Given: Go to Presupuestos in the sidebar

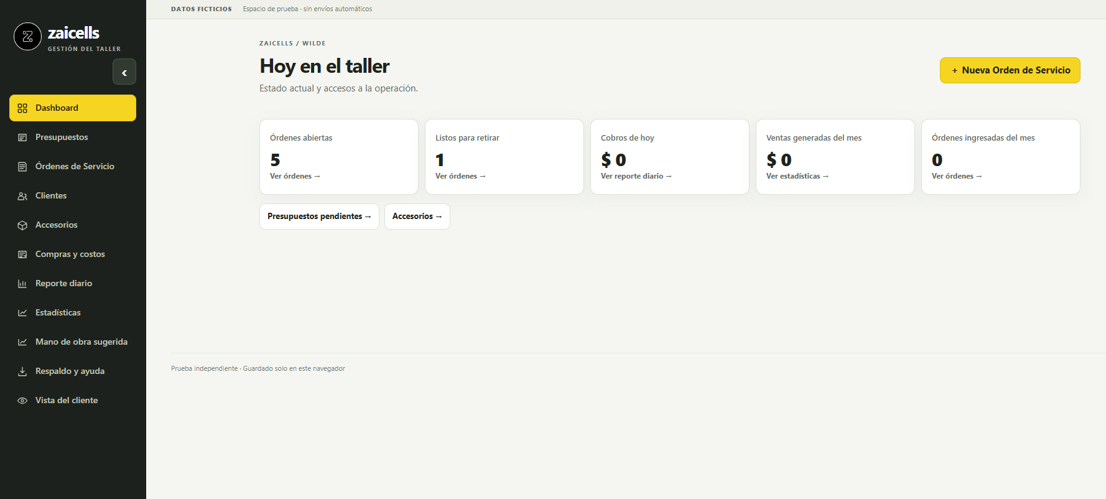Looking at the screenshot, I should tap(73, 138).
